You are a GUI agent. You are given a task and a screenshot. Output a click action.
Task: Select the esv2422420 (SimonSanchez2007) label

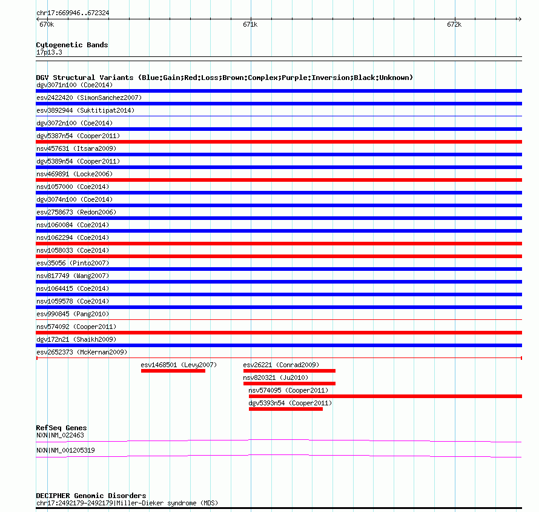(x=89, y=98)
